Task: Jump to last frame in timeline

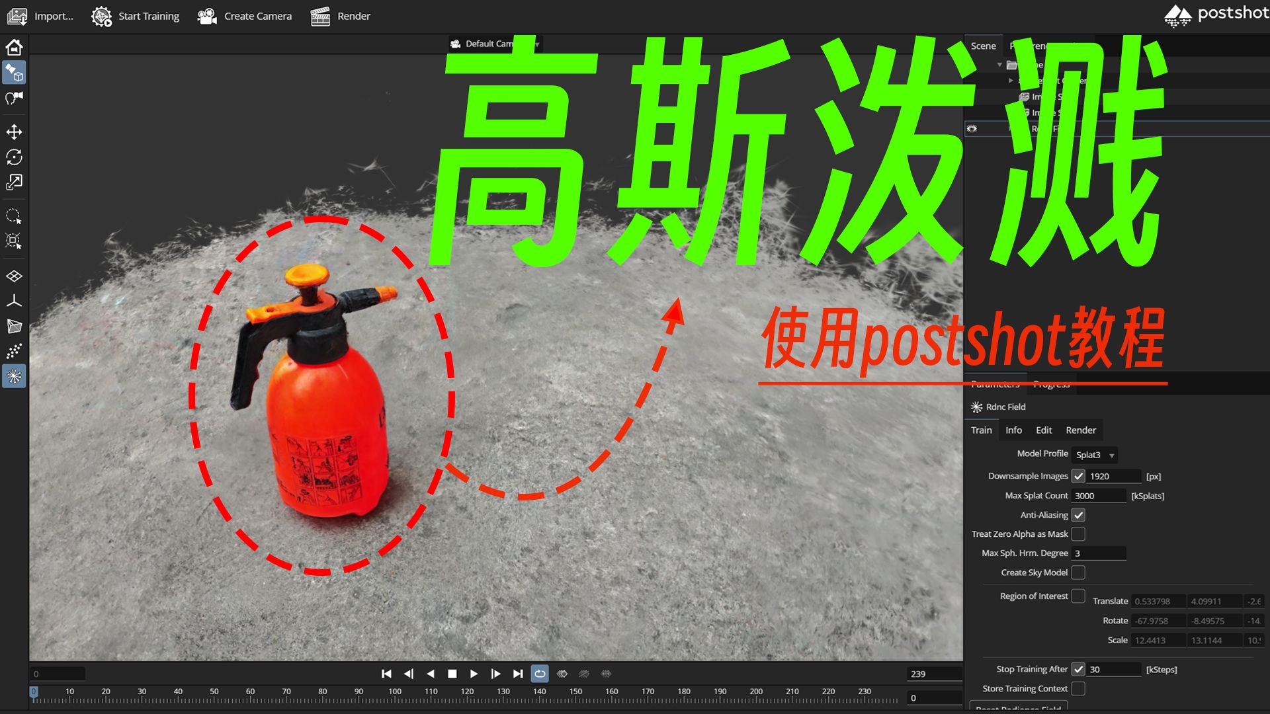Action: click(518, 674)
